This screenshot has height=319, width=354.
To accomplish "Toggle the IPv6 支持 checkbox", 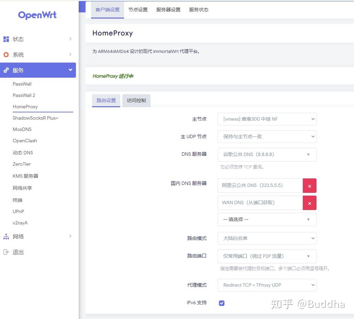I will [221, 303].
